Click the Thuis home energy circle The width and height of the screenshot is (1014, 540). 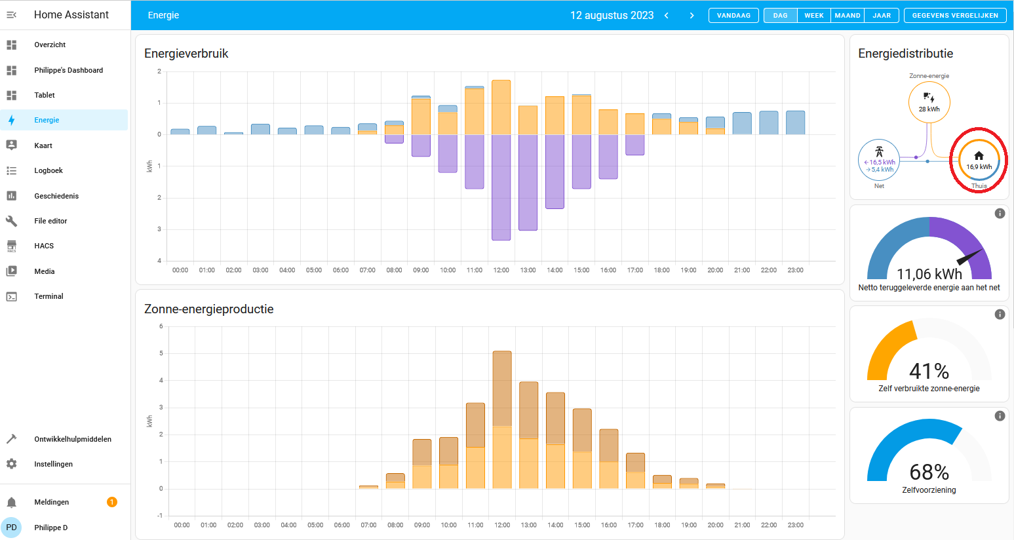click(979, 160)
